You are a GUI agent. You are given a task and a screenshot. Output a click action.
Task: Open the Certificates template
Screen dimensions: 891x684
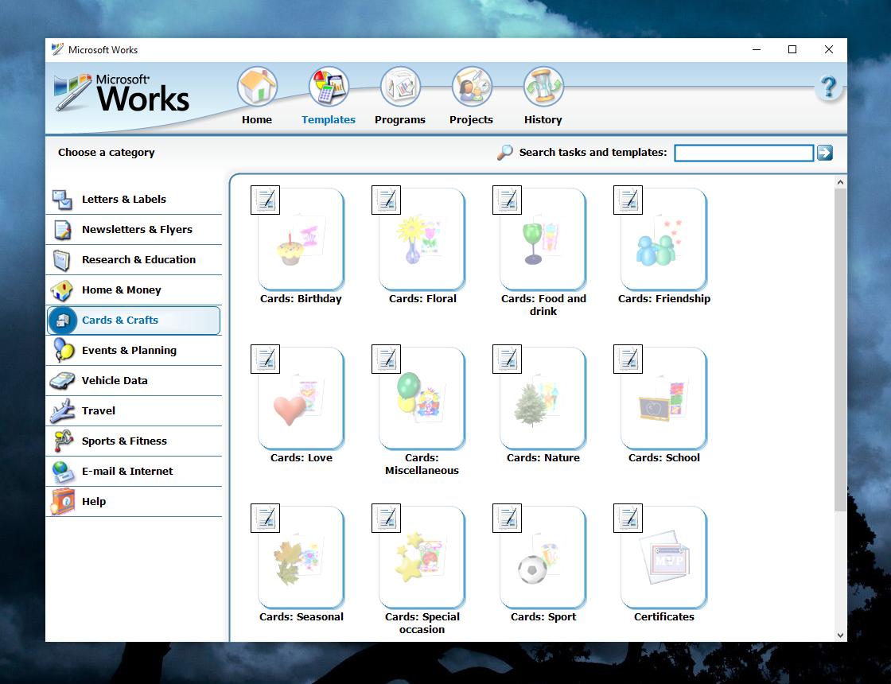pyautogui.click(x=663, y=558)
